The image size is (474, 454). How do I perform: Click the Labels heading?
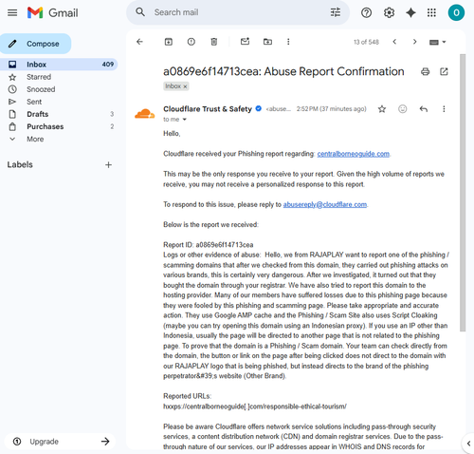pyautogui.click(x=20, y=164)
